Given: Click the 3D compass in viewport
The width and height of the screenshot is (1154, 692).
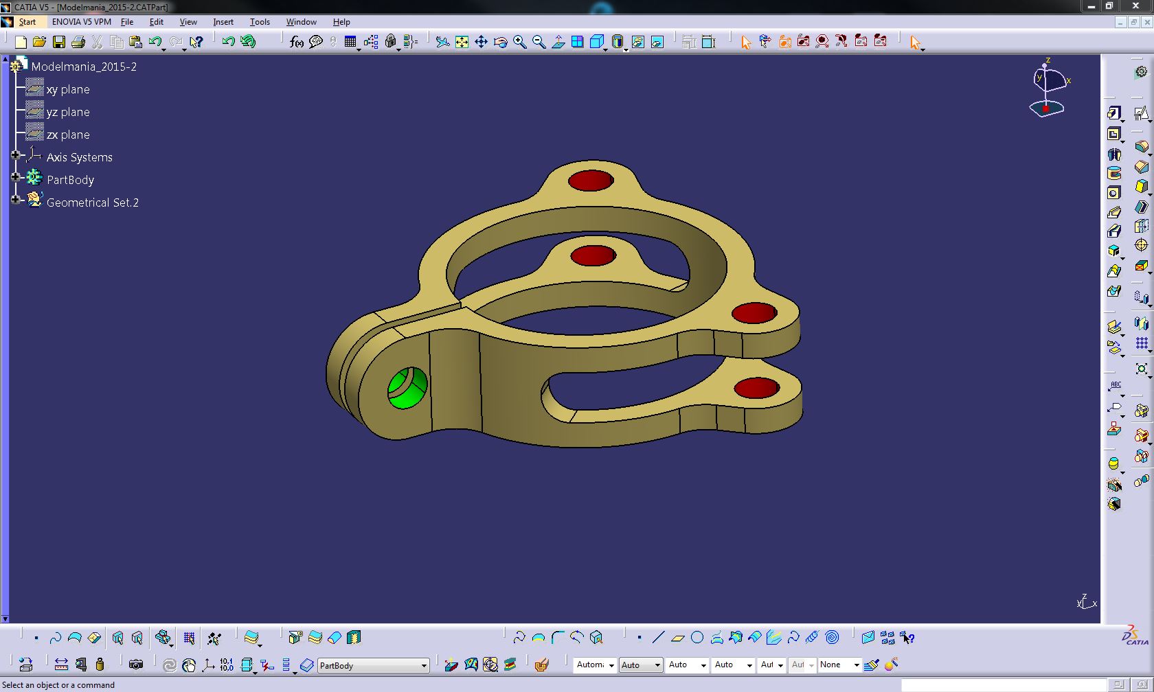Looking at the screenshot, I should 1048,89.
